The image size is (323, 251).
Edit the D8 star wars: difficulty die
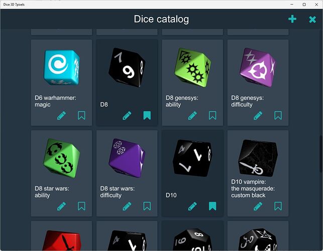tap(127, 206)
